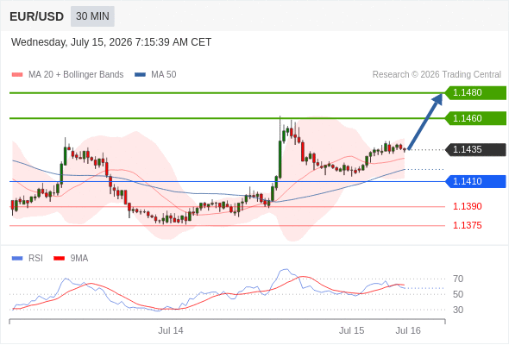509x345 pixels.
Task: Click the 1.1460 resistance price tag
Action: pos(475,118)
